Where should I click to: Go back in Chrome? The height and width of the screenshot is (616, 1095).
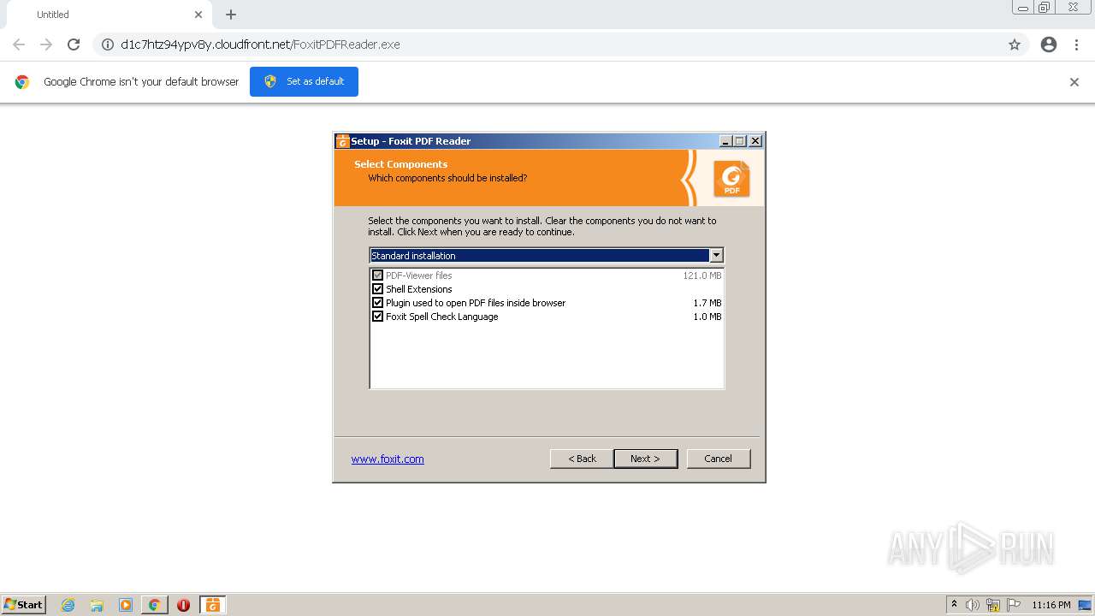(19, 44)
